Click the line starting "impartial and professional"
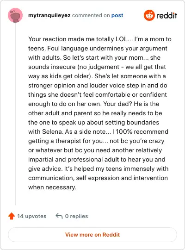The image size is (185, 250). (97, 160)
